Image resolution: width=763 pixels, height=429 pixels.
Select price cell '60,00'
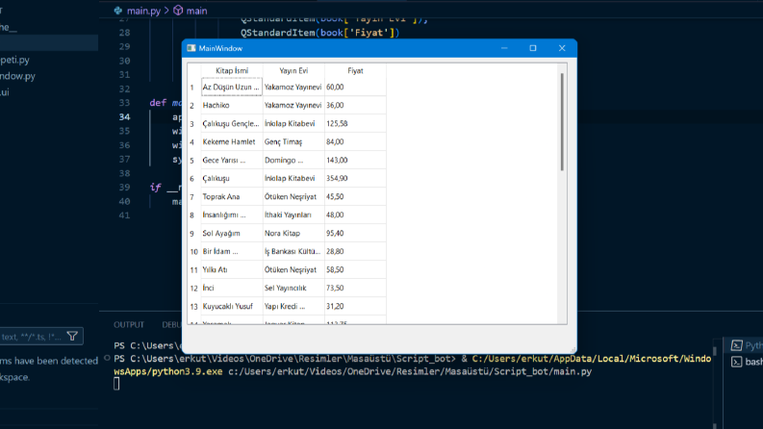coord(355,88)
